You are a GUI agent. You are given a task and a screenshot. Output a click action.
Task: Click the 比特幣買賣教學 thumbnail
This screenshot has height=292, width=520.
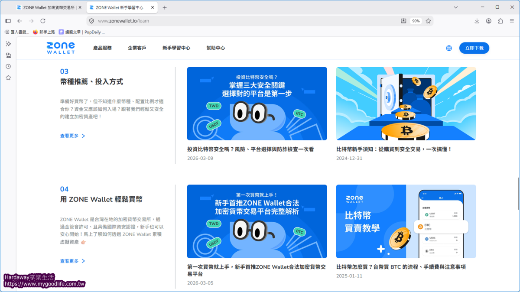(x=406, y=221)
